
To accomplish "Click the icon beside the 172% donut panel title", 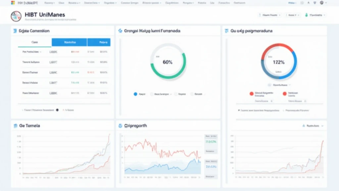I will (x=226, y=31).
